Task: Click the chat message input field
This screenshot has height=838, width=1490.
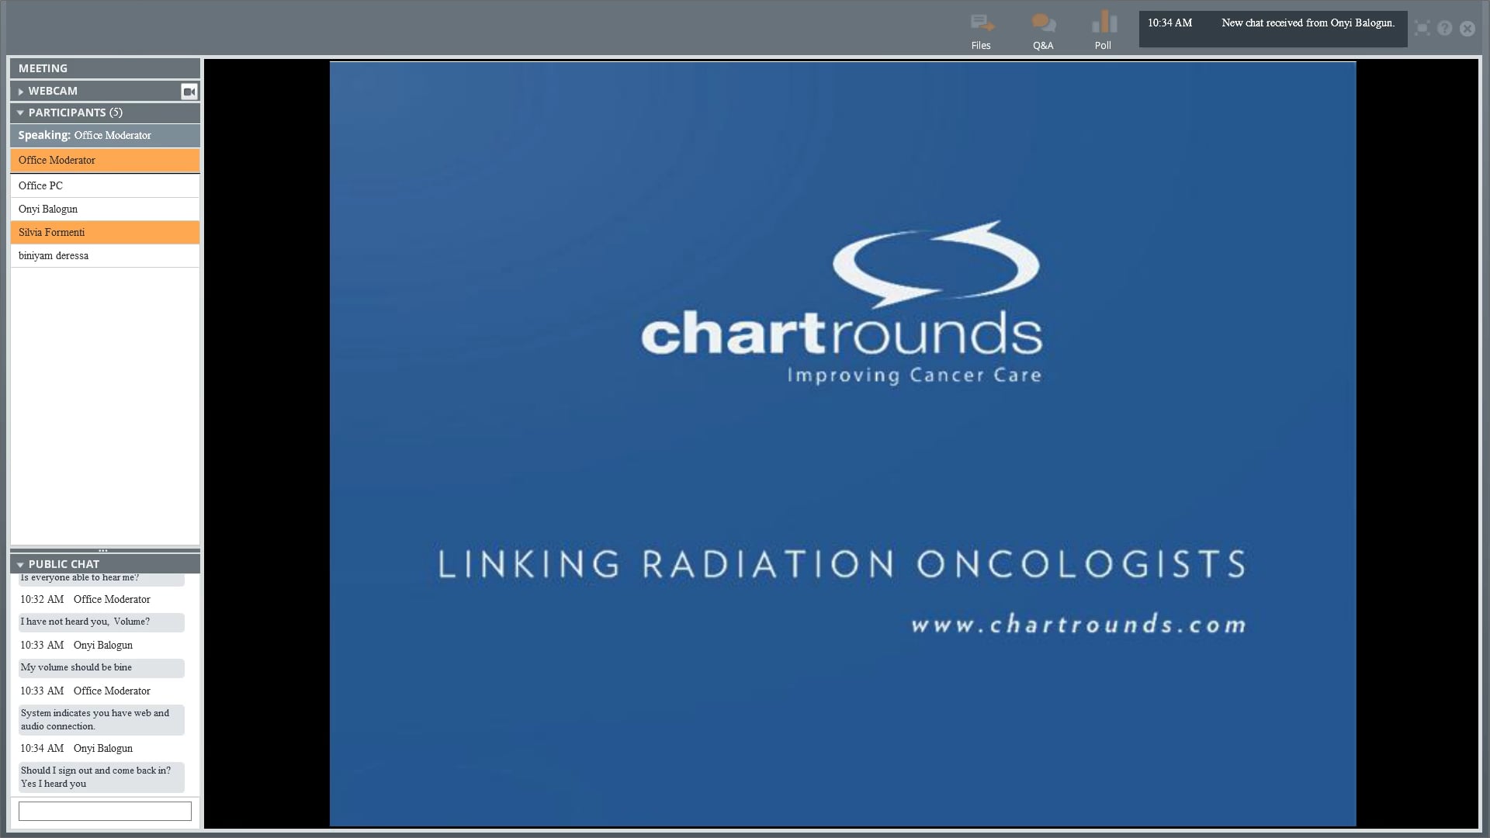Action: (105, 810)
